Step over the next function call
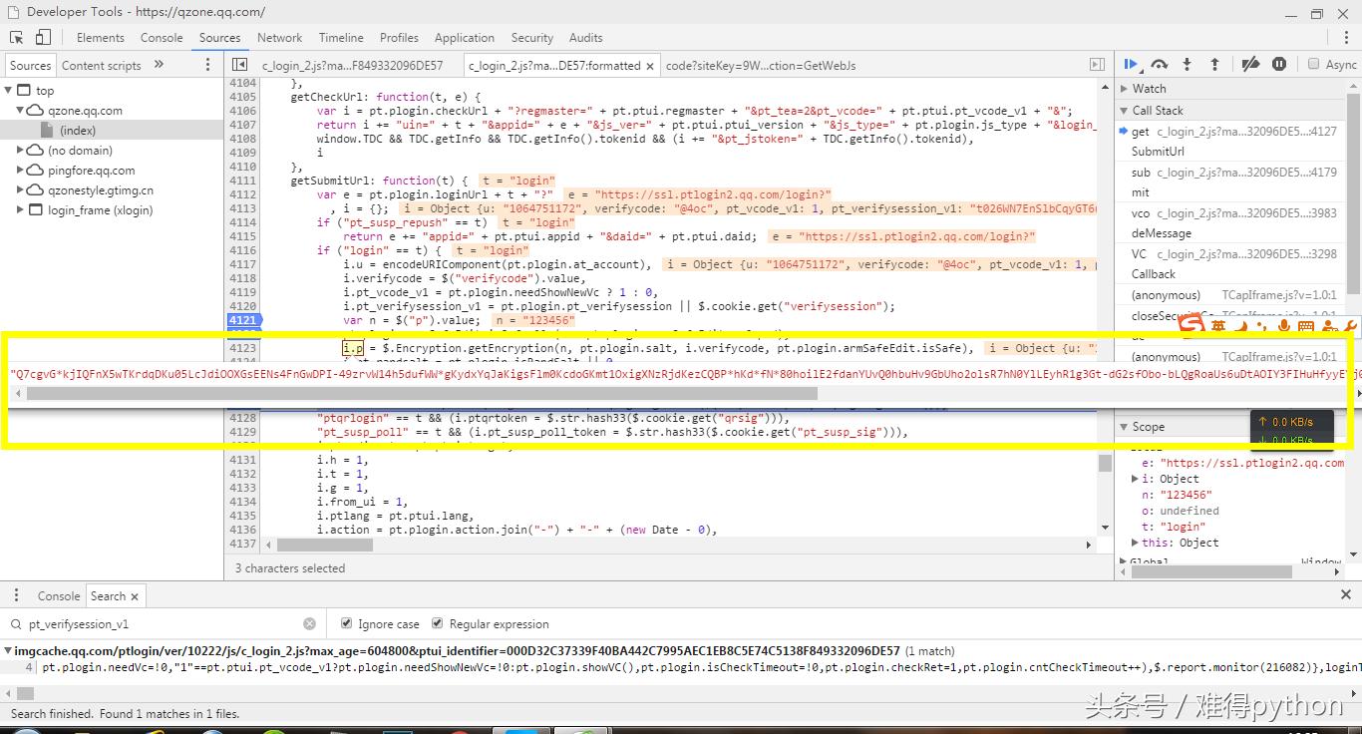Image resolution: width=1362 pixels, height=734 pixels. [1159, 64]
